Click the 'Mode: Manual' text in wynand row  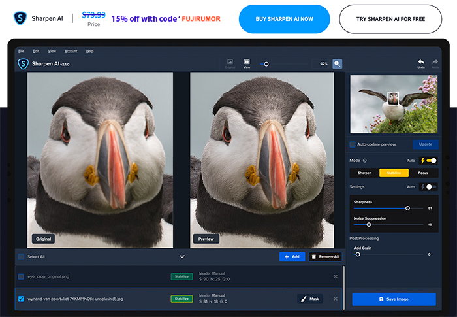click(x=212, y=295)
